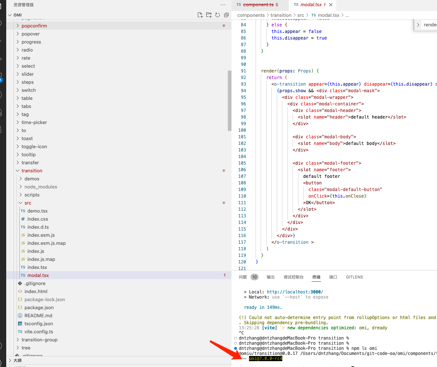The width and height of the screenshot is (437, 367).
Task: Click the highlighted omi@7.0.0-rc4 terminal text
Action: 265,359
